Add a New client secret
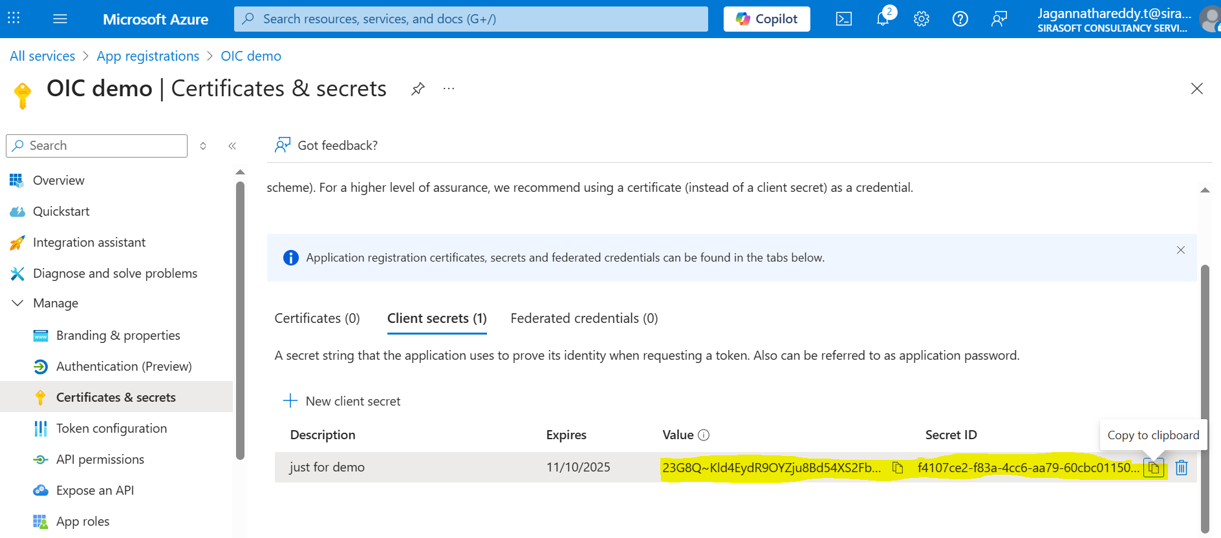Image resolution: width=1221 pixels, height=538 pixels. point(342,401)
